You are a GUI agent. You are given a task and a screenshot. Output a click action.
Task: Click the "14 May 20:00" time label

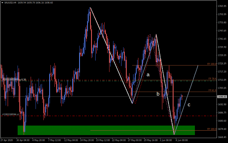click(x=87, y=140)
